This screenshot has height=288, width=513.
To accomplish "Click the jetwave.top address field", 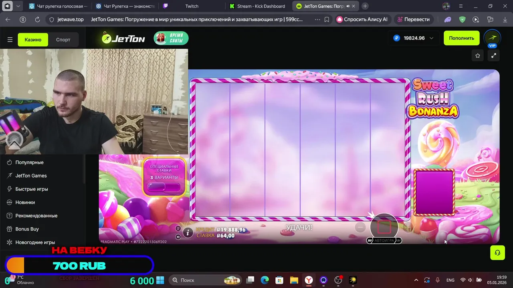I will point(71,19).
